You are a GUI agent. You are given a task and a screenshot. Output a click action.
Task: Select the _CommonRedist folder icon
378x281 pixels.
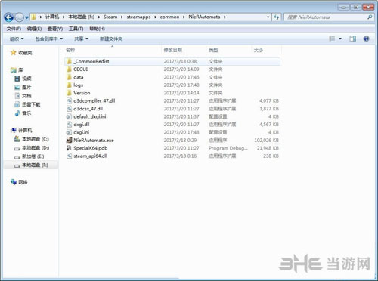pos(69,61)
